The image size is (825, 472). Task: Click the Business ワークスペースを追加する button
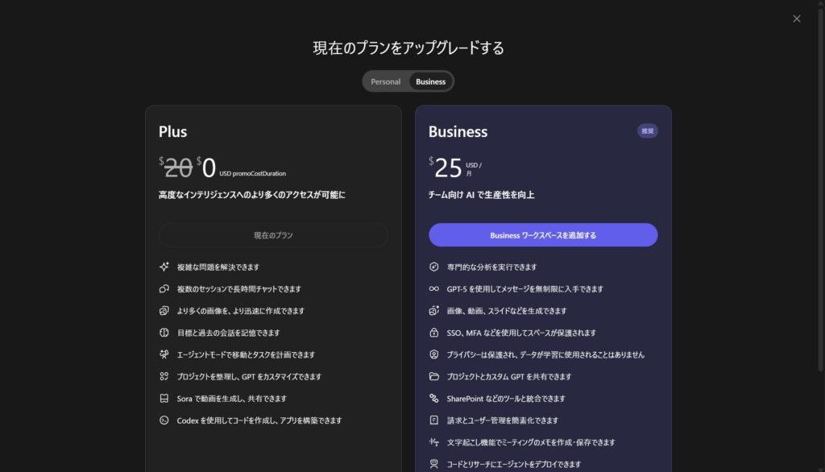(543, 235)
